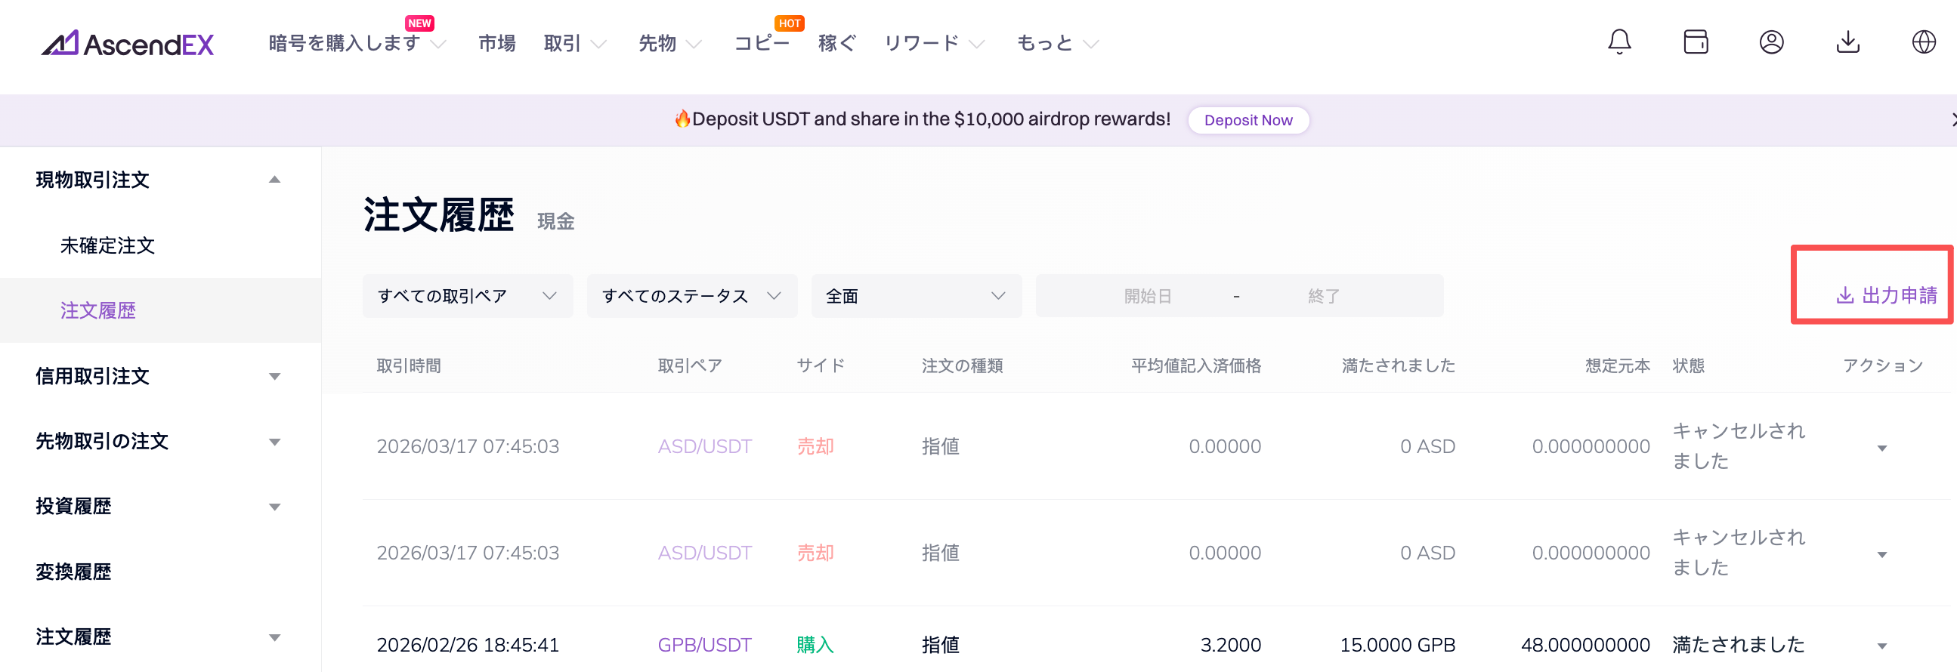The width and height of the screenshot is (1957, 672).
Task: Click the app download icon
Action: (x=1847, y=42)
